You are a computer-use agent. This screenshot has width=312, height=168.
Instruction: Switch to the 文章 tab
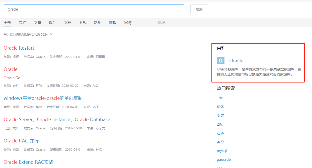tap(37, 23)
